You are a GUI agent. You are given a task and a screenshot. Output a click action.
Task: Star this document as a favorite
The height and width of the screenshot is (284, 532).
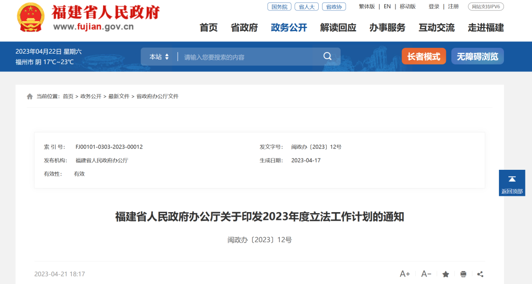445,274
